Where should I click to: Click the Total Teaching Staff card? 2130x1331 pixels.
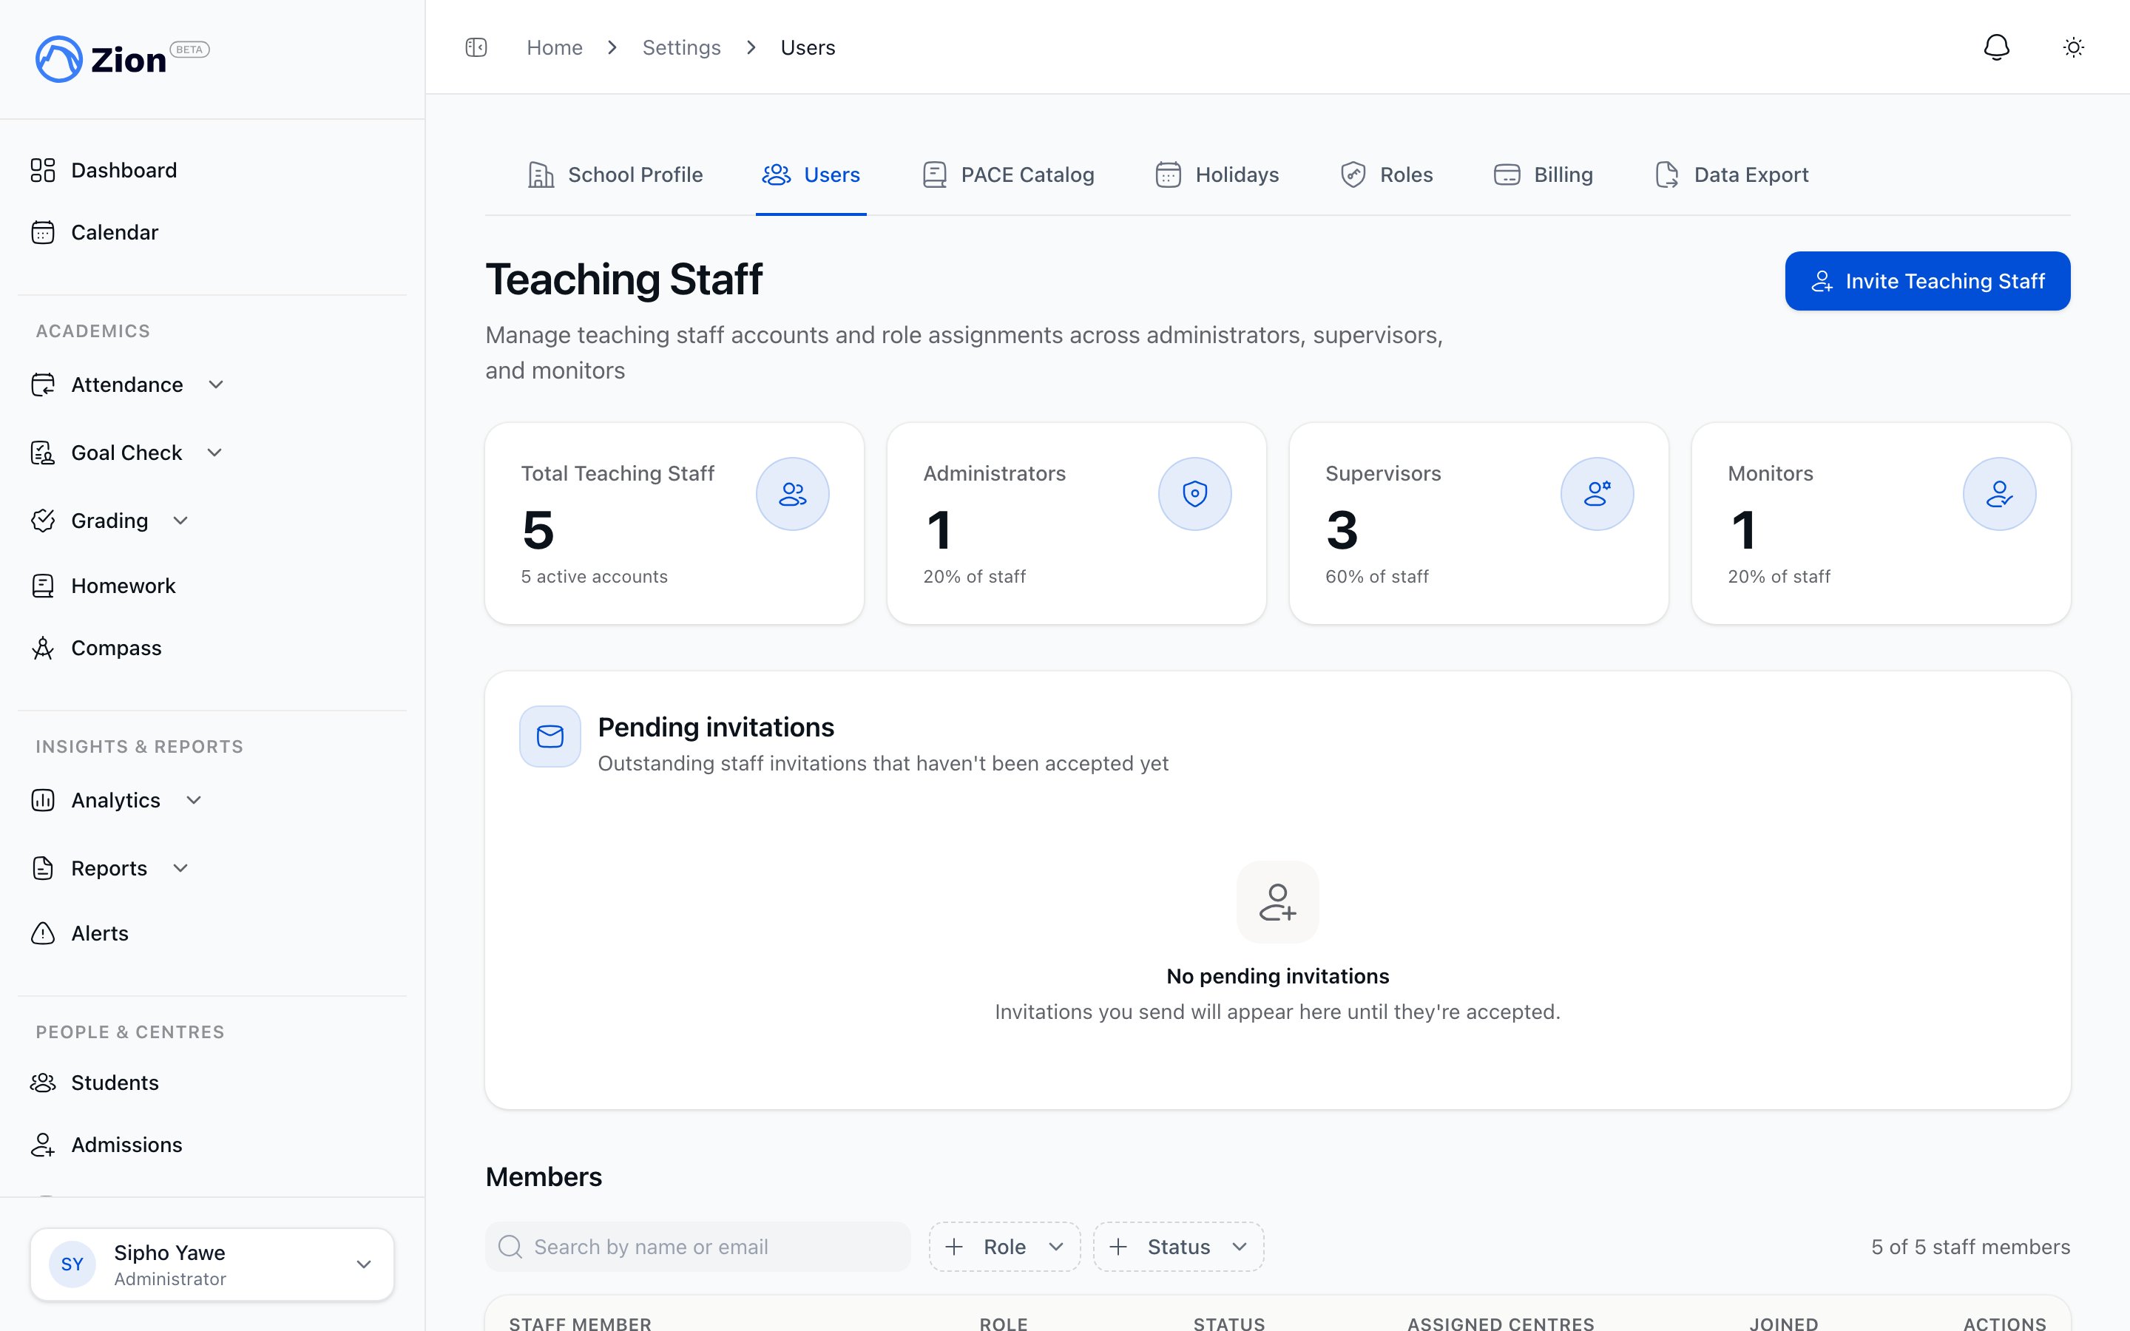point(674,524)
